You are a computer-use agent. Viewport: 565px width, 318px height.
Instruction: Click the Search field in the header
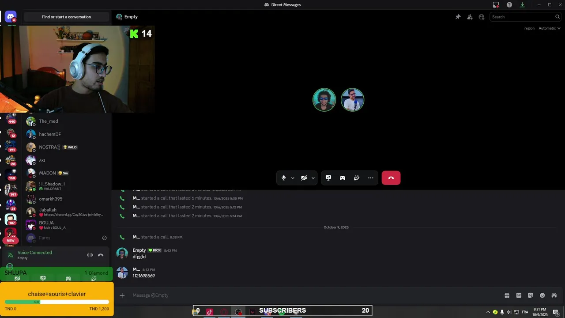tap(525, 17)
